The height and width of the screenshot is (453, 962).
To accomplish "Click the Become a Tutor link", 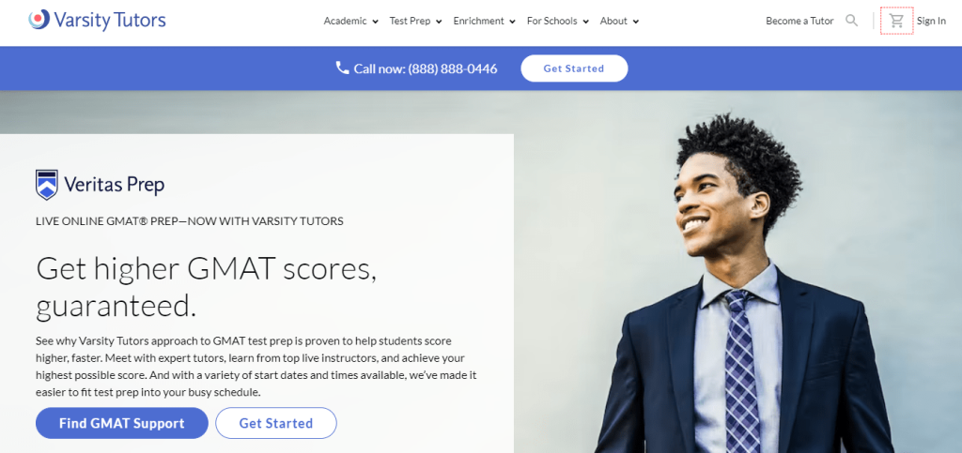I will tap(799, 21).
